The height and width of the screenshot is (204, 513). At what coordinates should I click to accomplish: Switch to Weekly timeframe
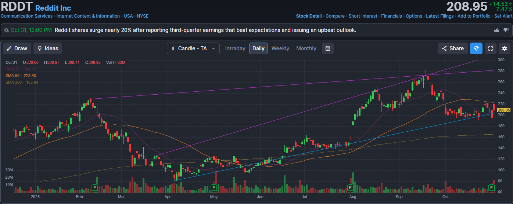[x=280, y=48]
